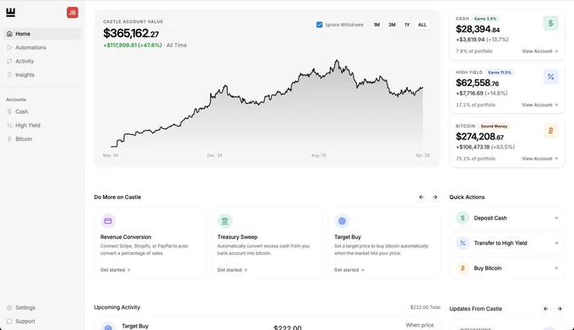Click the Earns 11.5% badge

pos(500,73)
